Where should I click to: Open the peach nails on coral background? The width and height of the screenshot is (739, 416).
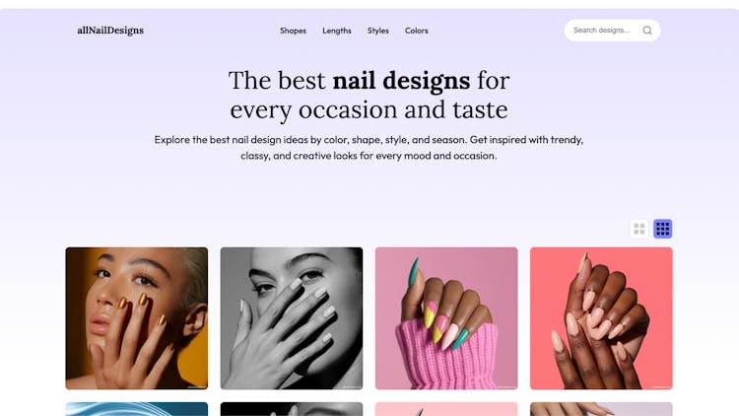point(601,318)
